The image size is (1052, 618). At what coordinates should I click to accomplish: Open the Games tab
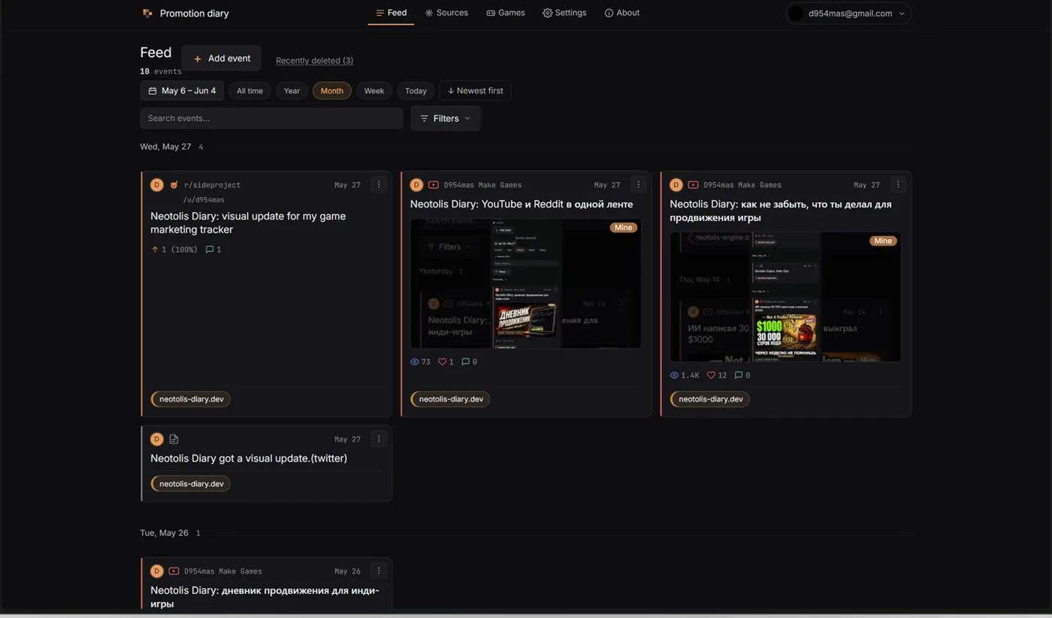pos(506,13)
